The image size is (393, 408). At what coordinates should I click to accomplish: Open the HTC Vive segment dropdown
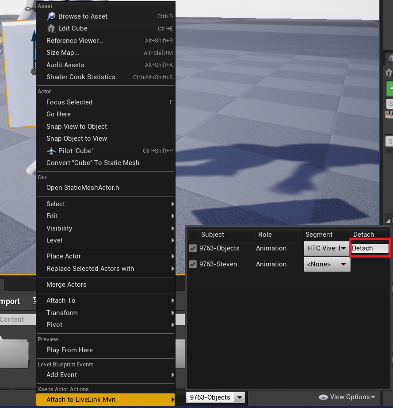pos(326,248)
